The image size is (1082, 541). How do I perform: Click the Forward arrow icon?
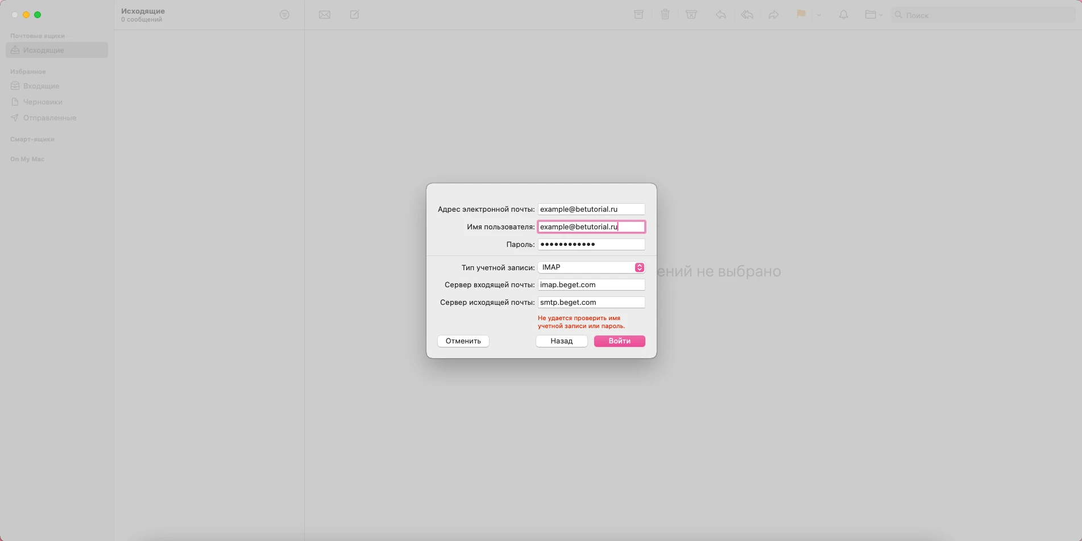coord(773,15)
